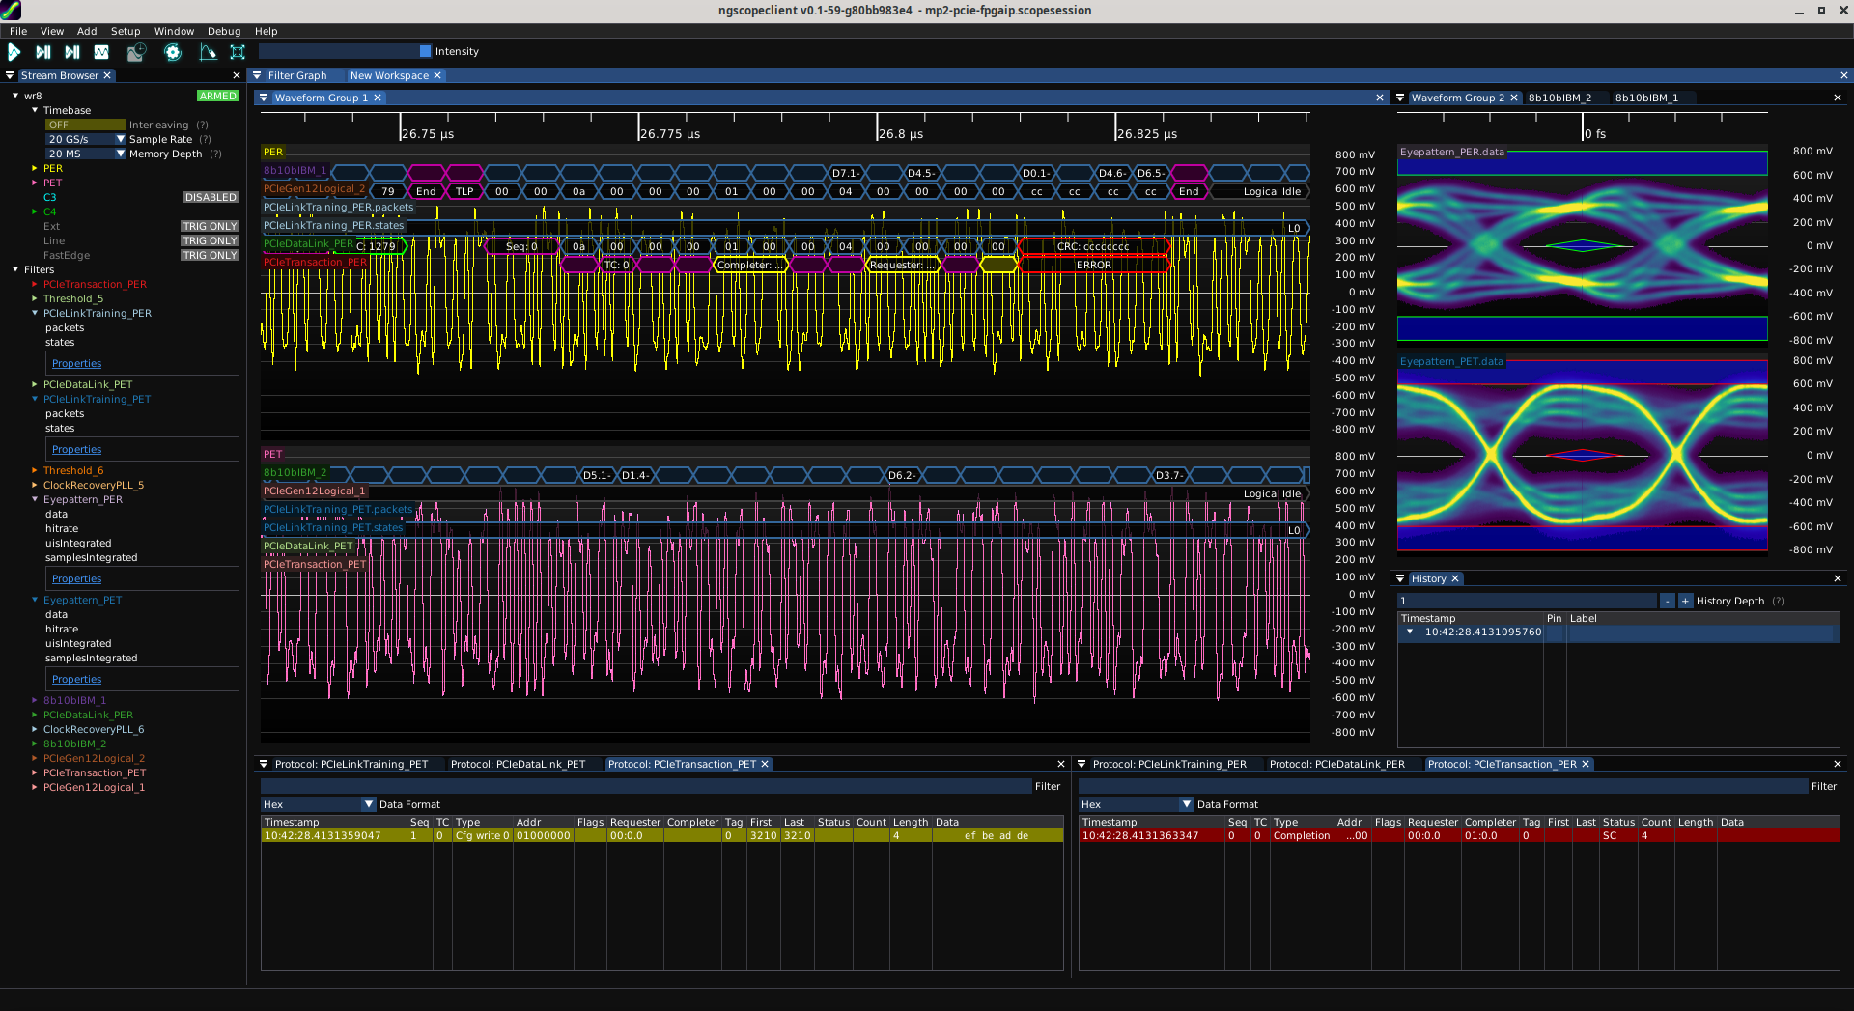This screenshot has height=1011, width=1854.
Task: Expand the Threshold_5 filter node
Action: (35, 298)
